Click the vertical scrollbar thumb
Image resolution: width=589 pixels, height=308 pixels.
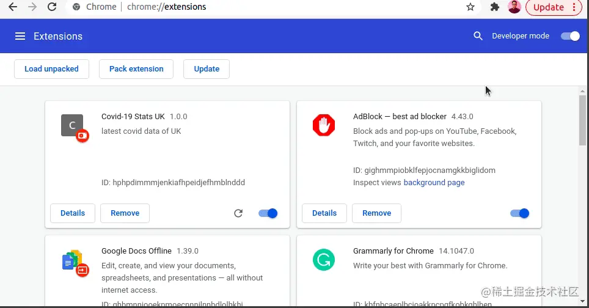pyautogui.click(x=583, y=120)
